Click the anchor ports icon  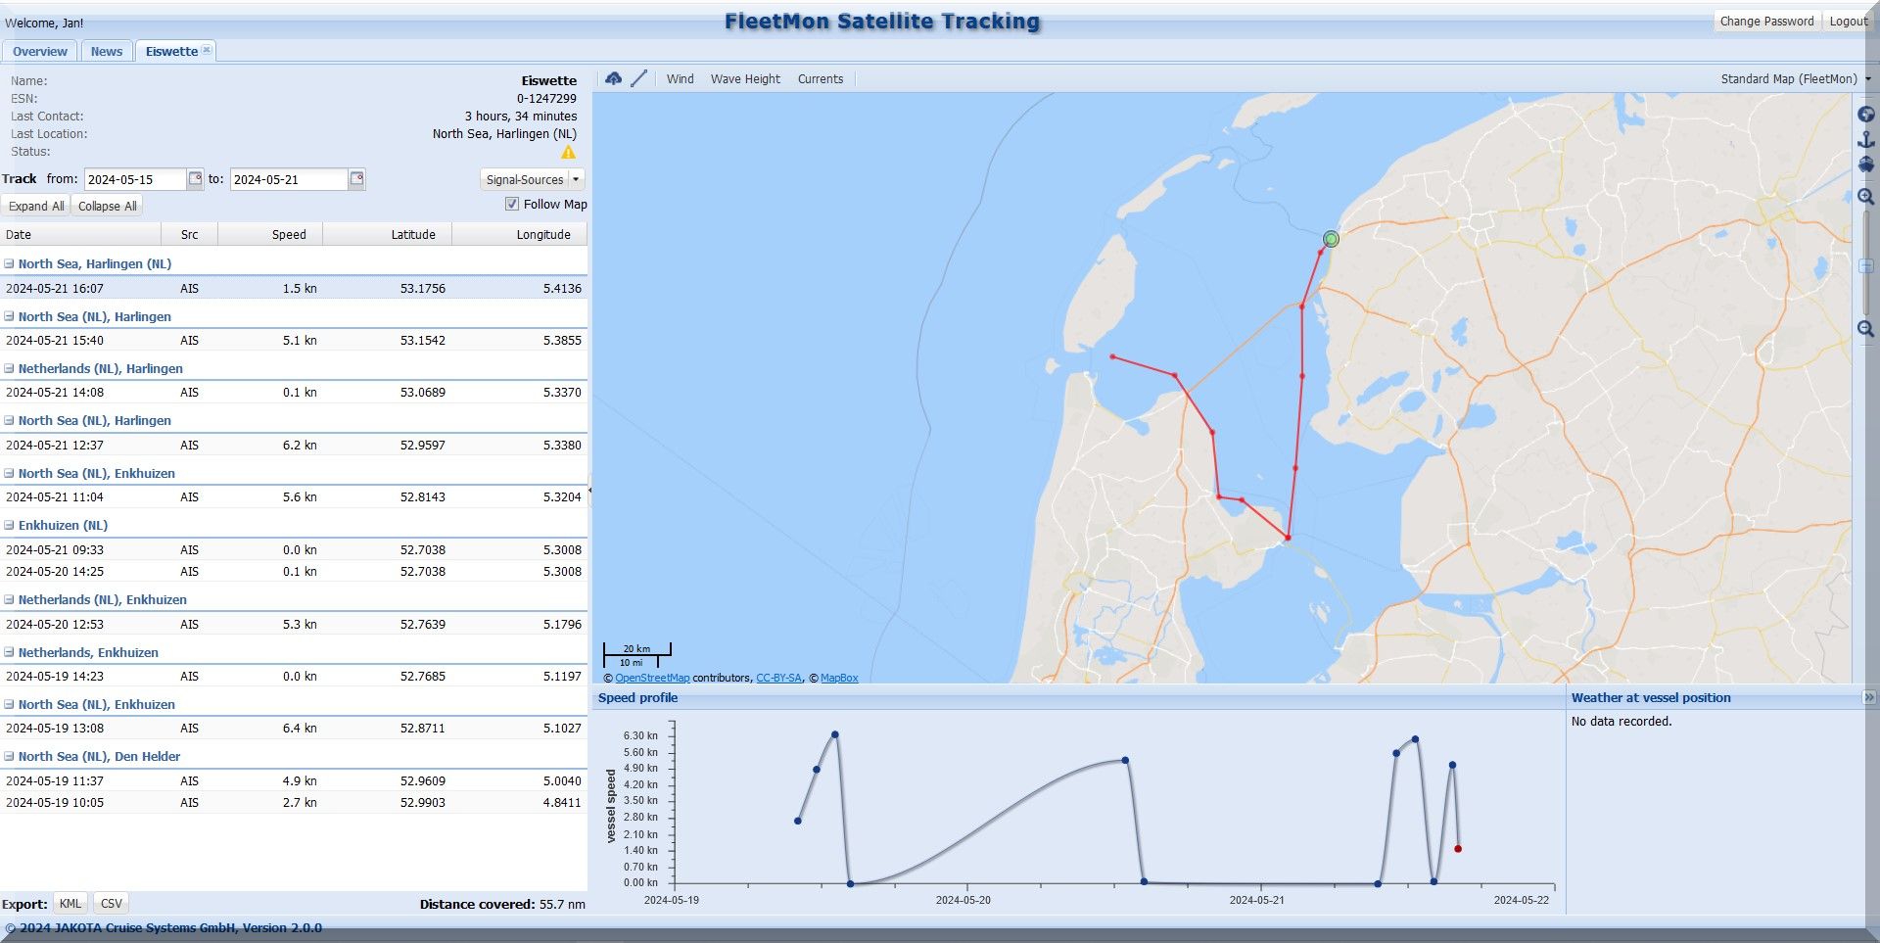pyautogui.click(x=1866, y=140)
